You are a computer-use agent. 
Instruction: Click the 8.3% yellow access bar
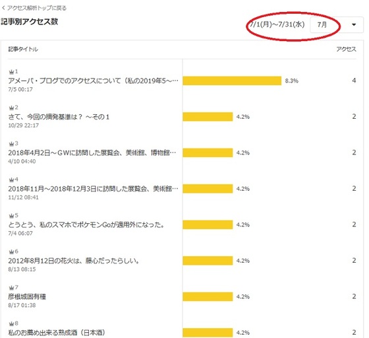[232, 81]
